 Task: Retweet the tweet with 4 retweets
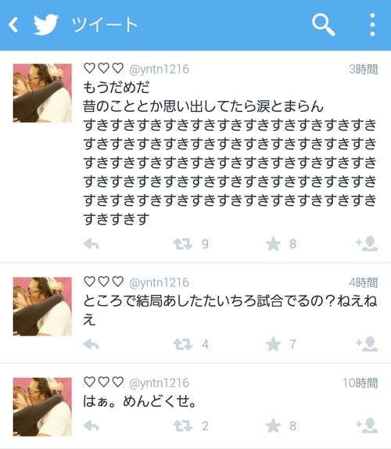[183, 344]
